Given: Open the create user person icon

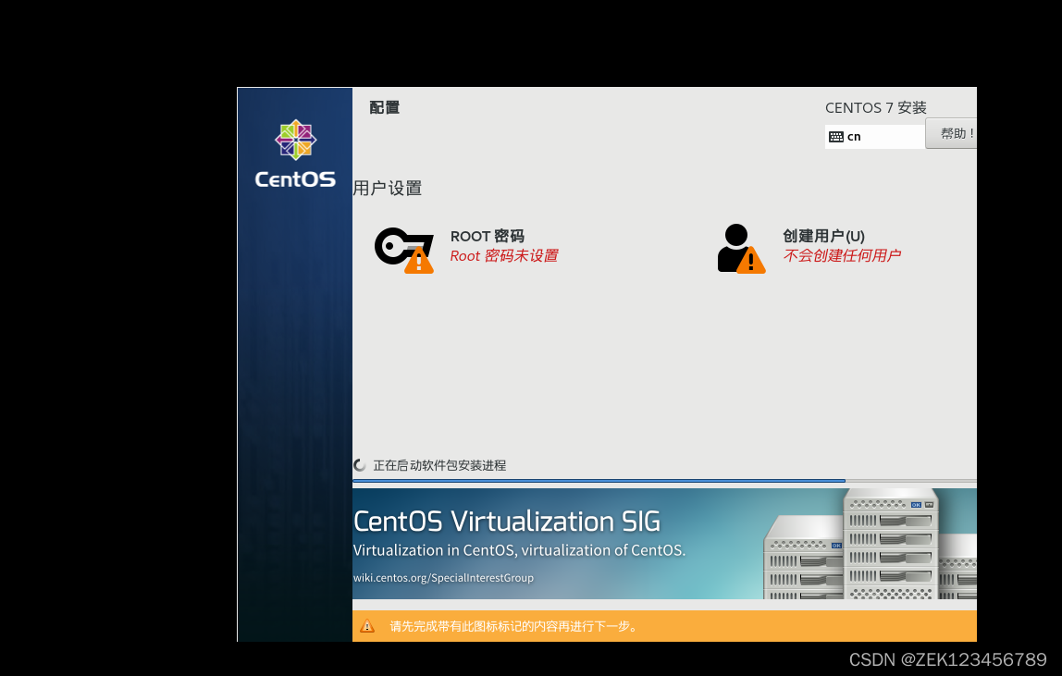Looking at the screenshot, I should pyautogui.click(x=741, y=249).
